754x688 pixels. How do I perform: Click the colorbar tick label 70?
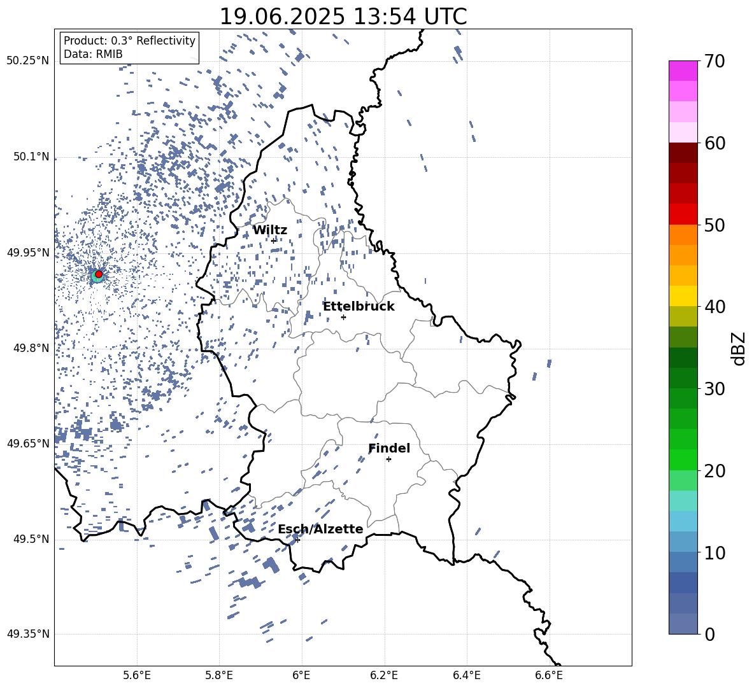click(715, 61)
